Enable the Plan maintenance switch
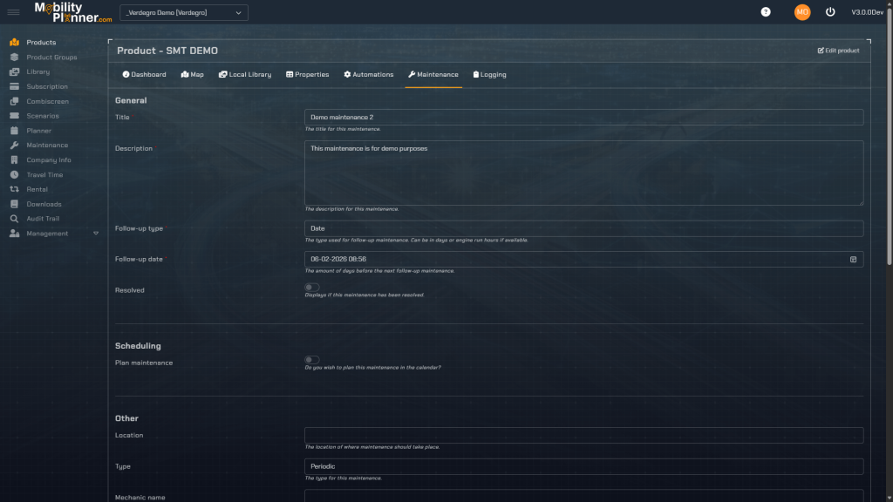 point(311,360)
